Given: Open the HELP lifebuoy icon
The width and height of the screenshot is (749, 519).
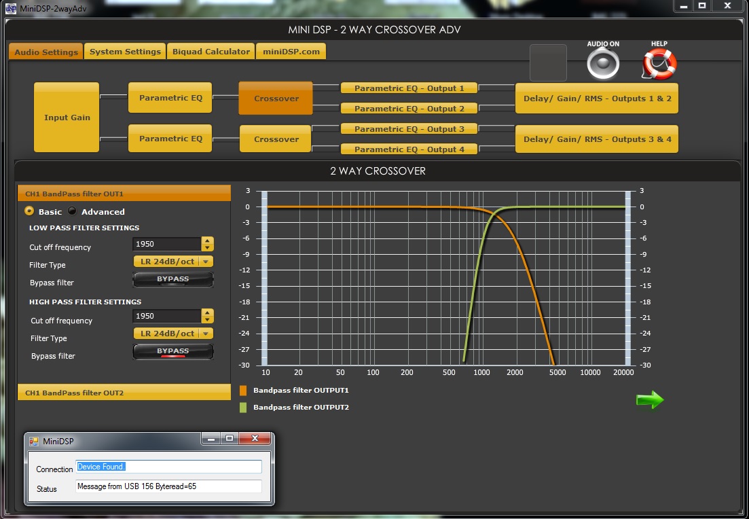Looking at the screenshot, I should click(659, 64).
